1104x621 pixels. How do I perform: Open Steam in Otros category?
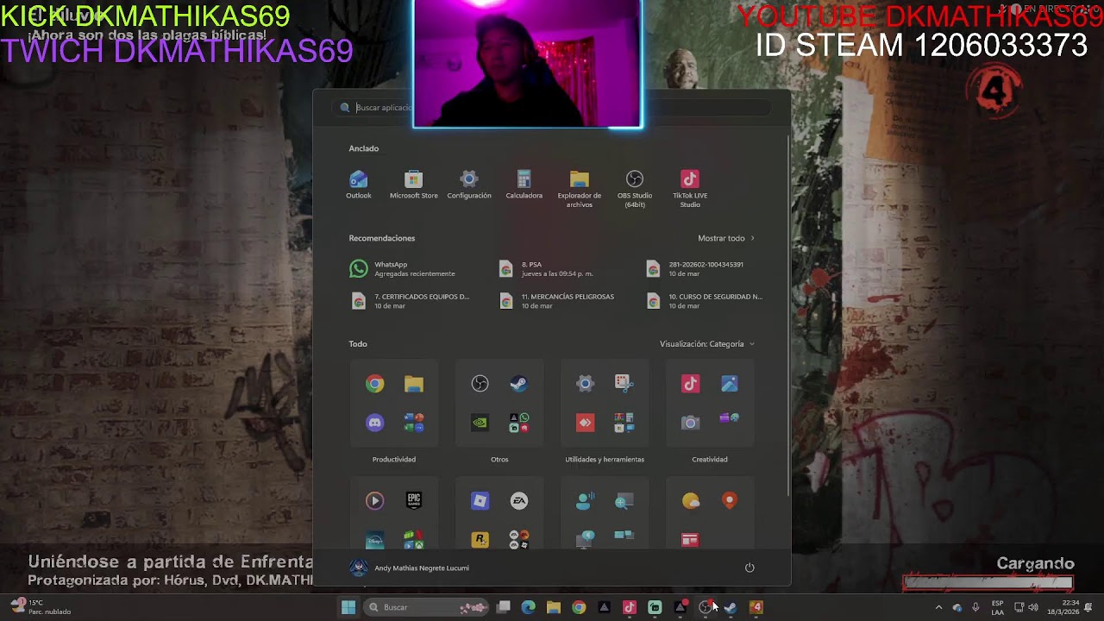click(x=518, y=384)
